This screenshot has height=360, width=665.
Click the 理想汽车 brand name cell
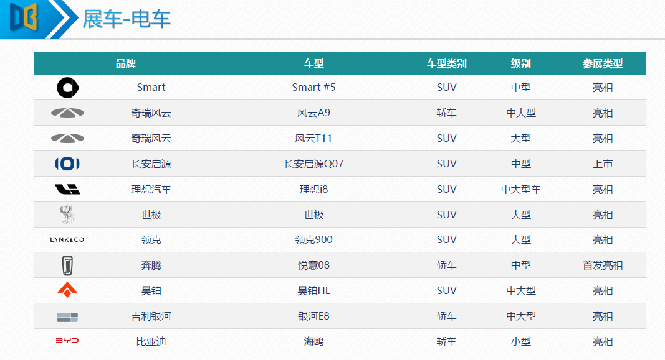(x=151, y=189)
